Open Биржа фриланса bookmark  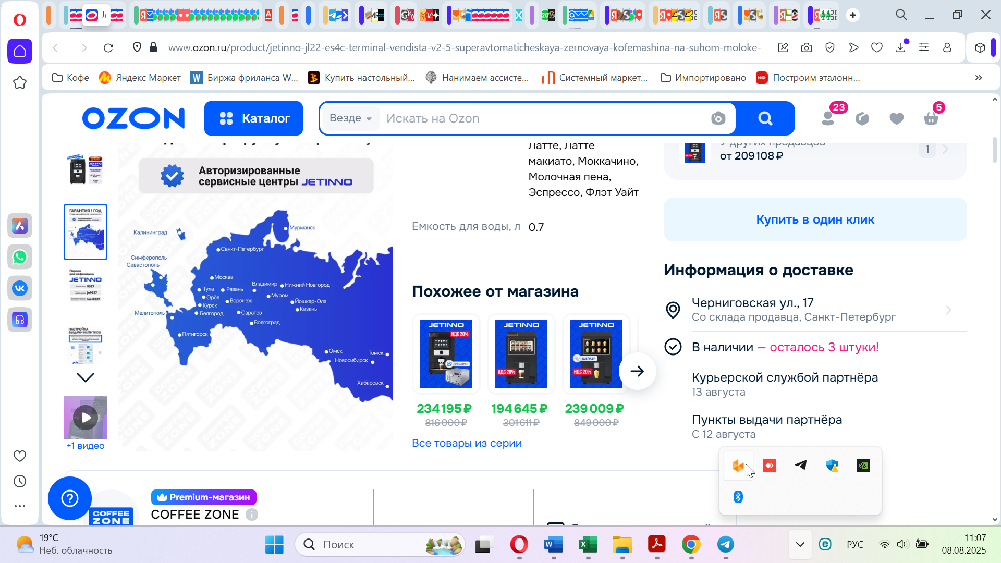point(245,78)
